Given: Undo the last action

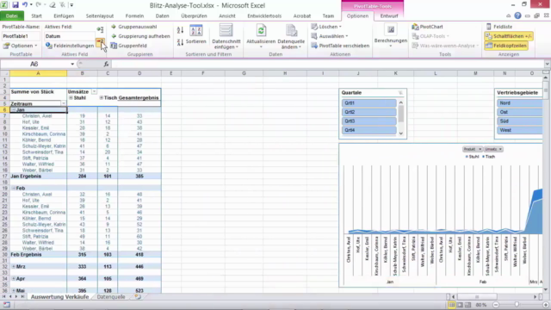Looking at the screenshot, I should (25, 5).
